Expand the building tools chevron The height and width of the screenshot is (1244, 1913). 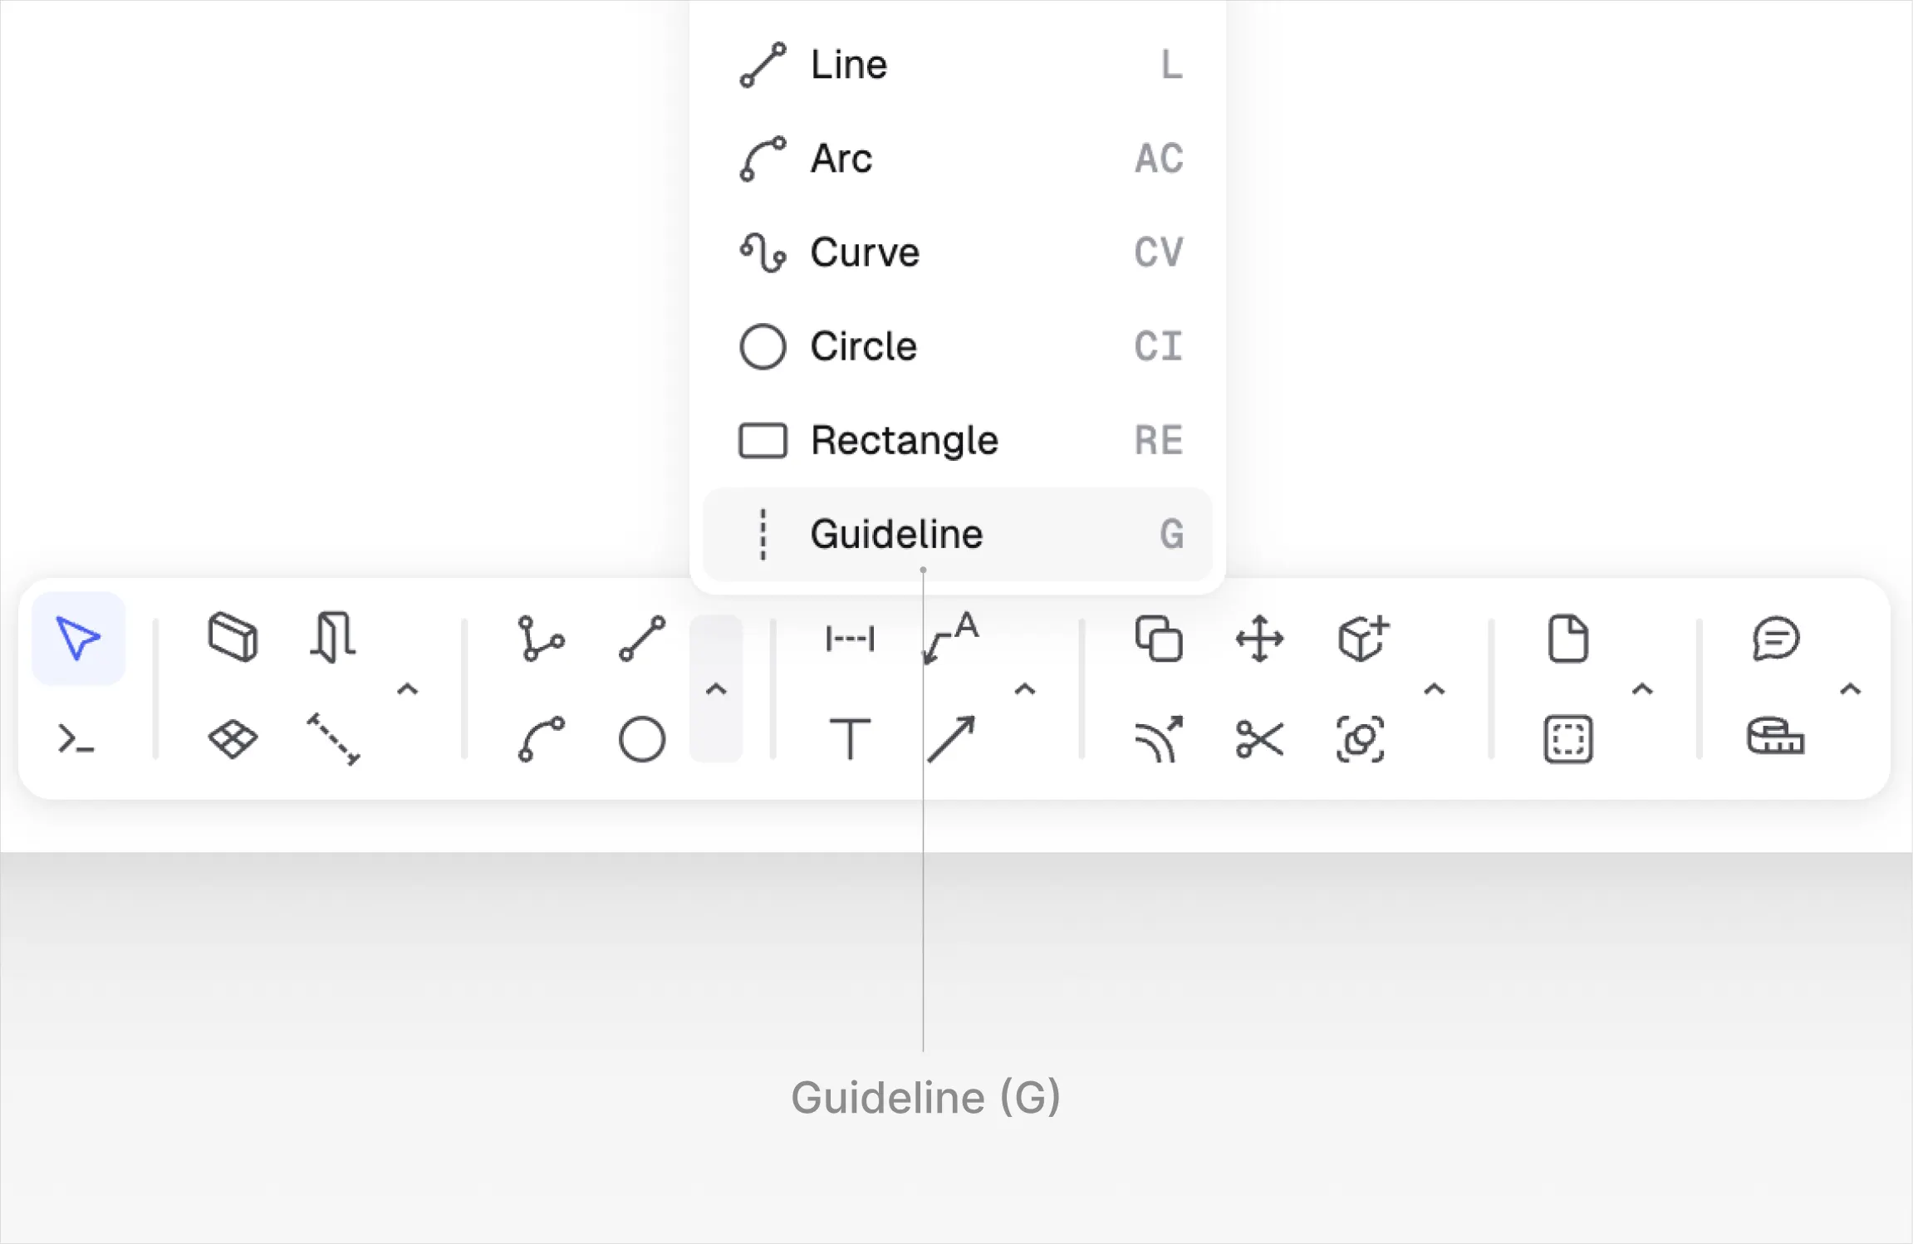(x=407, y=689)
